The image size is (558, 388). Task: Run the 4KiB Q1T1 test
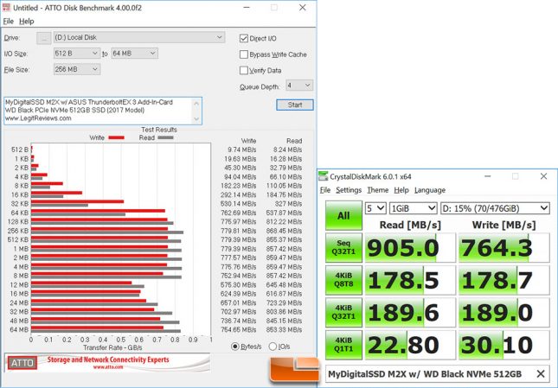(x=343, y=345)
